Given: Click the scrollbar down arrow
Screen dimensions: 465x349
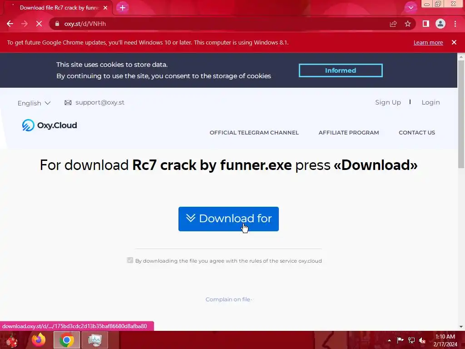Looking at the screenshot, I should (x=461, y=327).
